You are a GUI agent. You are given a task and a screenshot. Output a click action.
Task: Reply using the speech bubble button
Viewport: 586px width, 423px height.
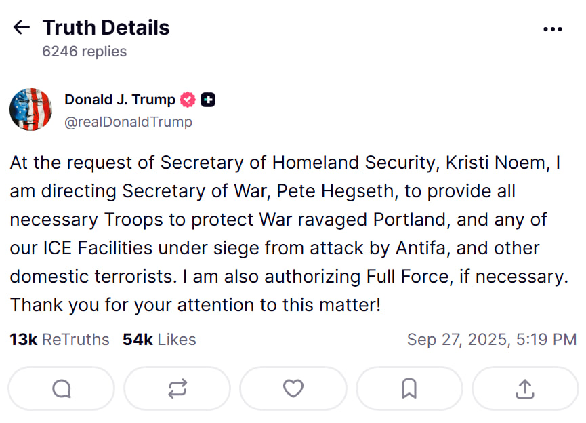point(61,388)
